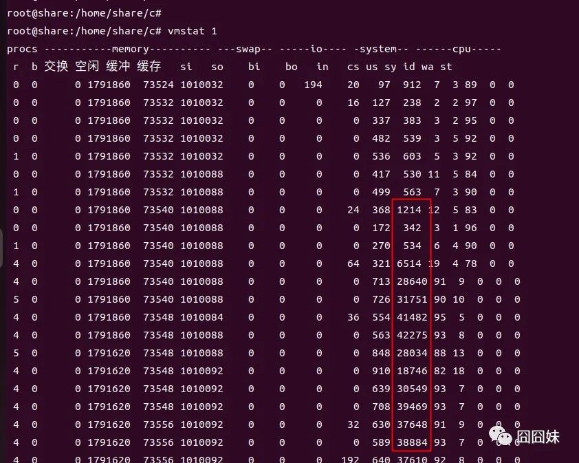Click the interrupt value 848
Image resolution: width=579 pixels, height=463 pixels.
pyautogui.click(x=381, y=353)
